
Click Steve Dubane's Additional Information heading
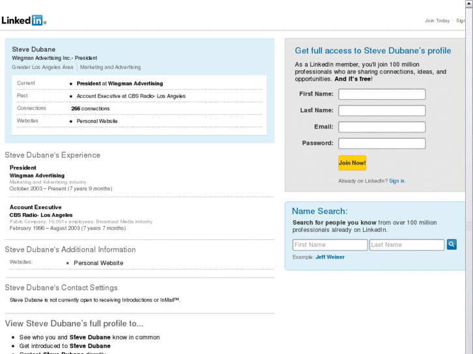click(70, 249)
